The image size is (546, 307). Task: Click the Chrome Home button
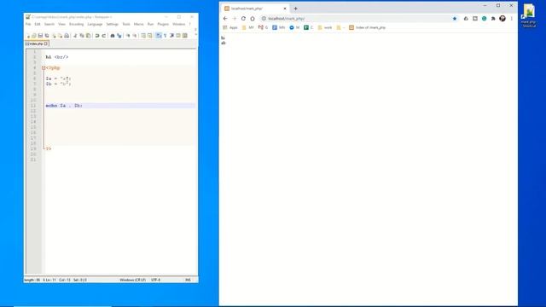pyautogui.click(x=253, y=19)
